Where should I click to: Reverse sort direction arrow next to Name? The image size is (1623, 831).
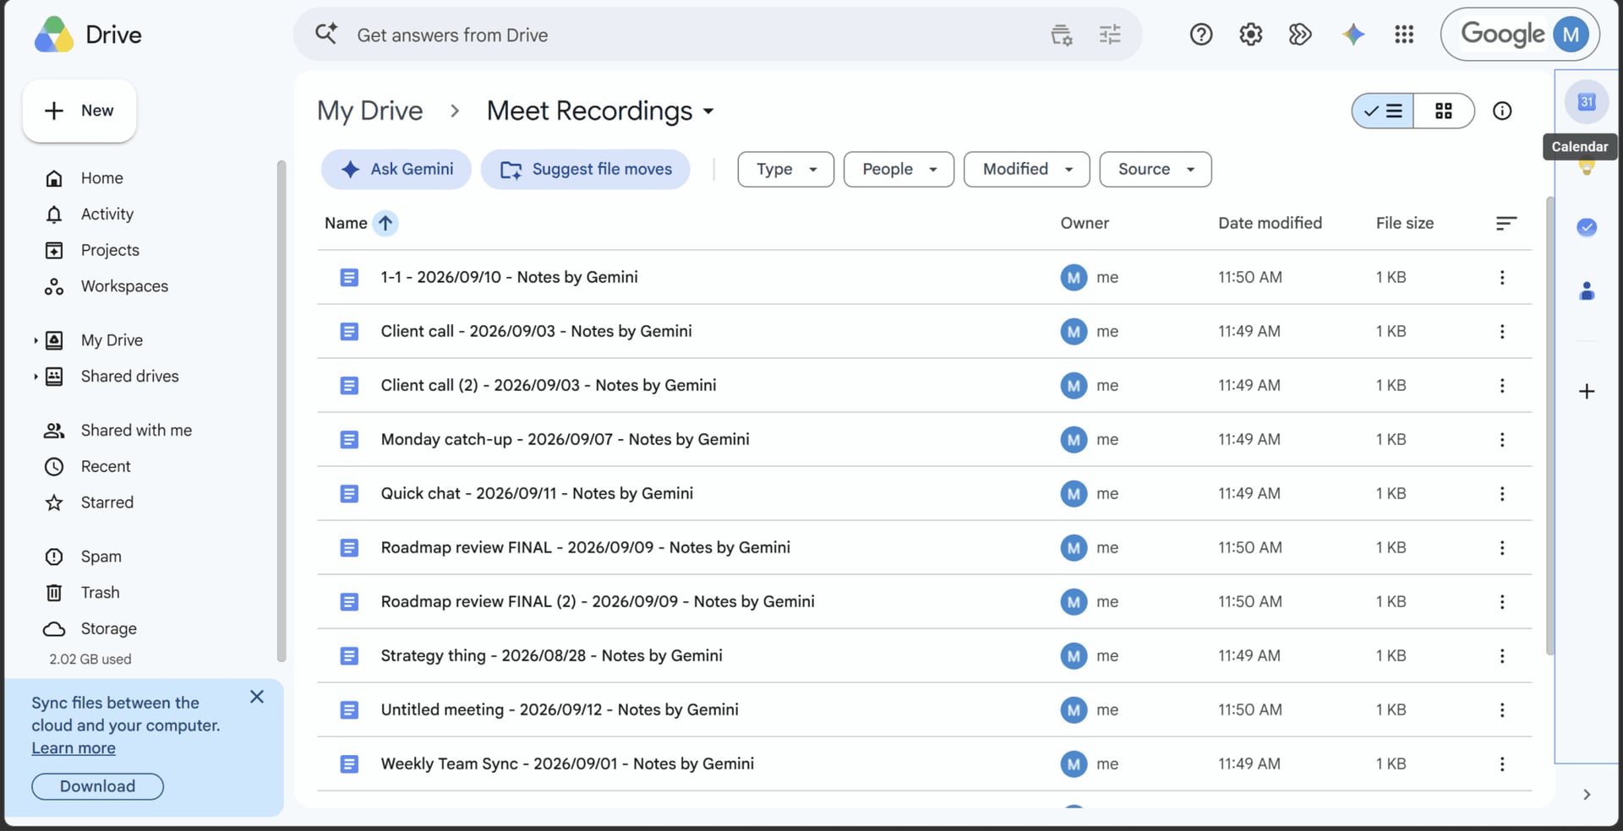click(x=385, y=223)
